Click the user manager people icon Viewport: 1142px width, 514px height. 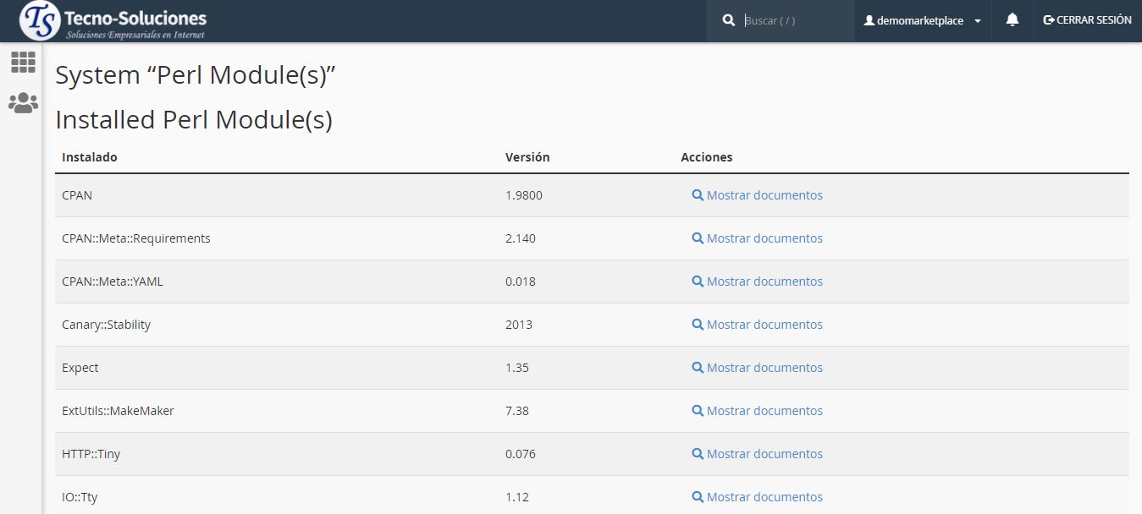(x=23, y=103)
